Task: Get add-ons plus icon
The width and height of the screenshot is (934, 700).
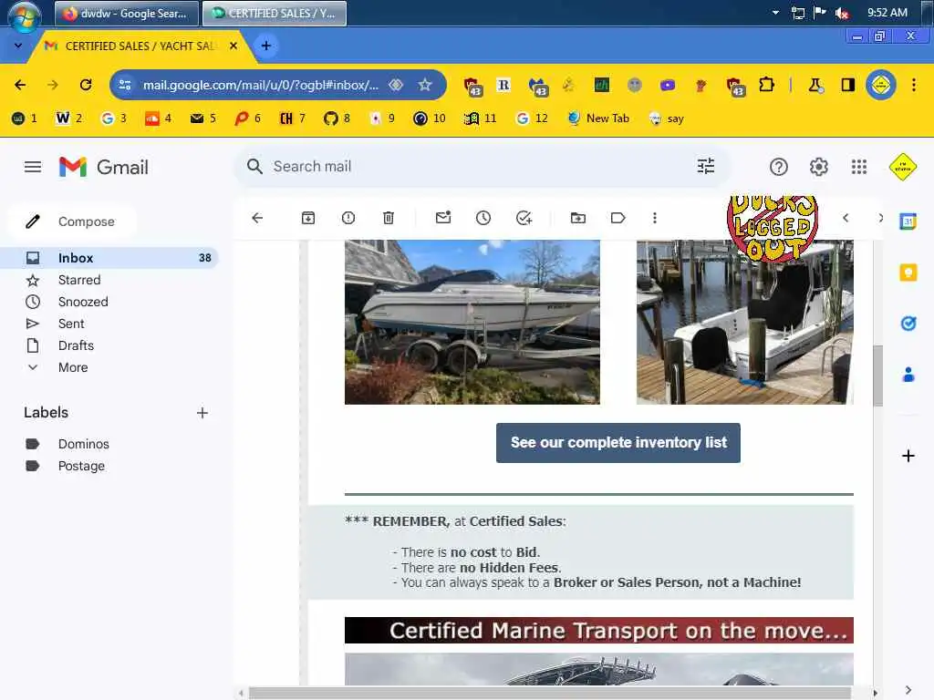Action: (x=908, y=456)
